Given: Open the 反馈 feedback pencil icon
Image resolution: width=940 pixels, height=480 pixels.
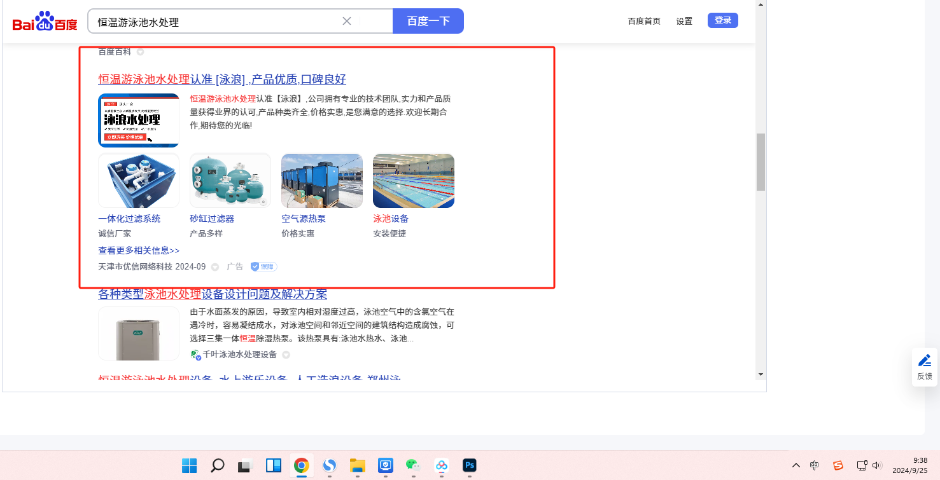Looking at the screenshot, I should coord(924,361).
